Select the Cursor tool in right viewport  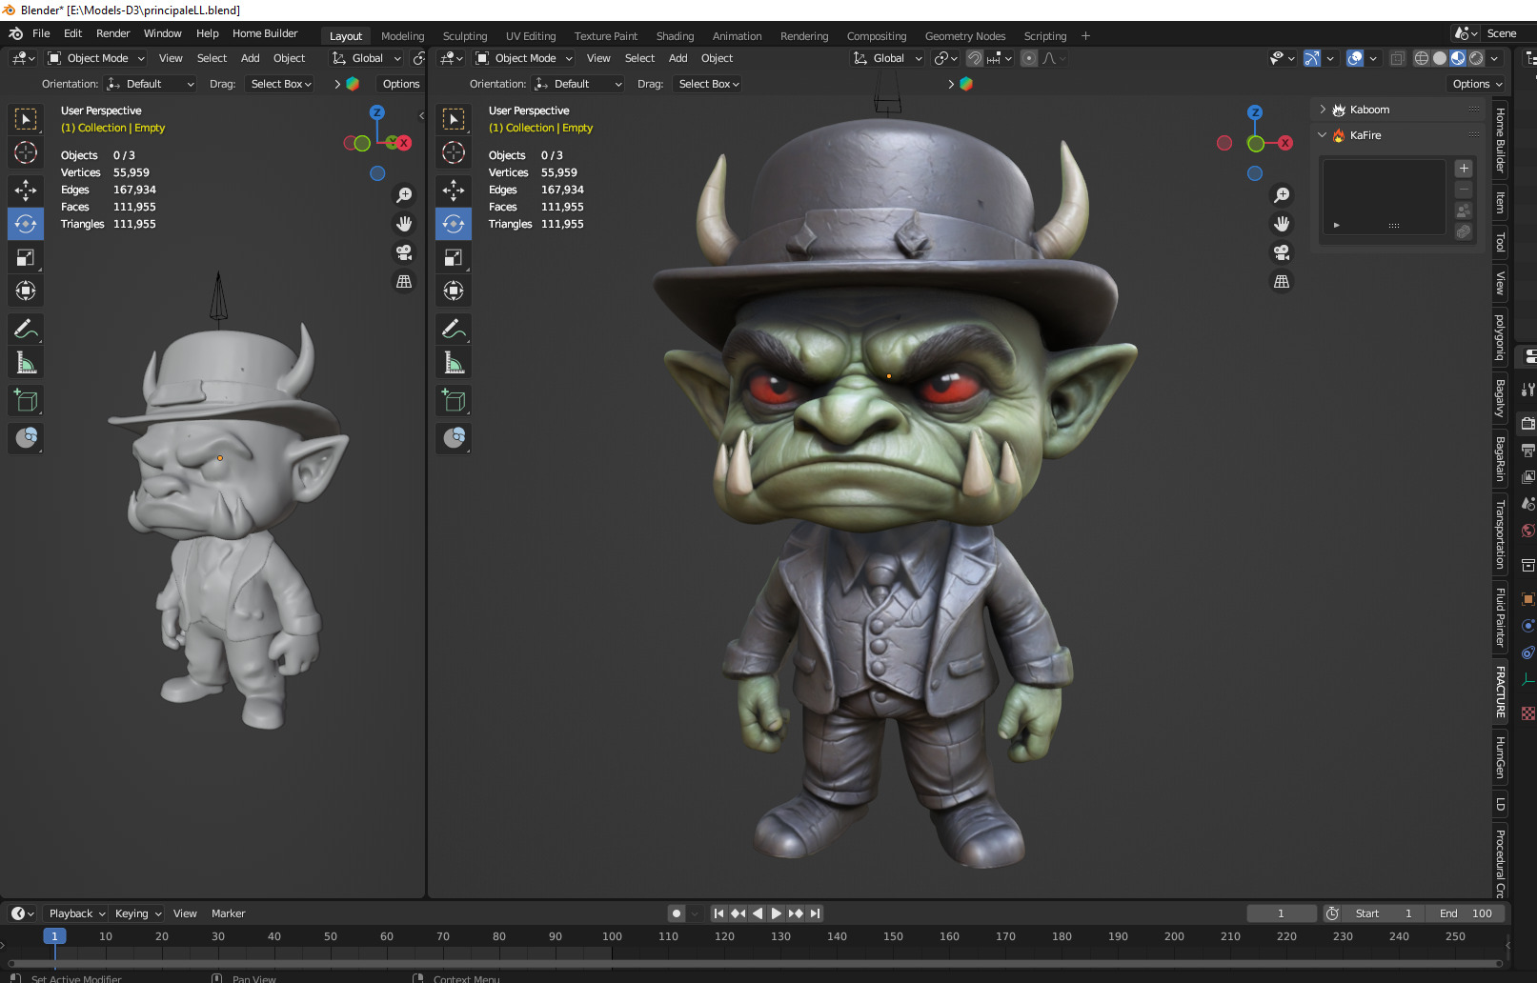point(454,152)
